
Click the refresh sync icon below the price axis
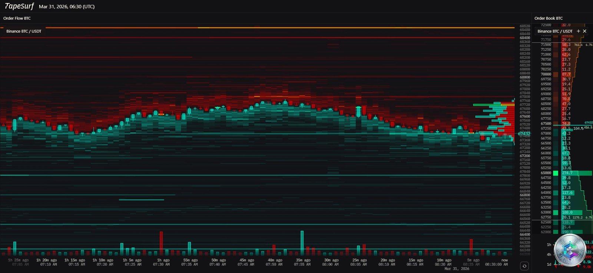tap(524, 266)
